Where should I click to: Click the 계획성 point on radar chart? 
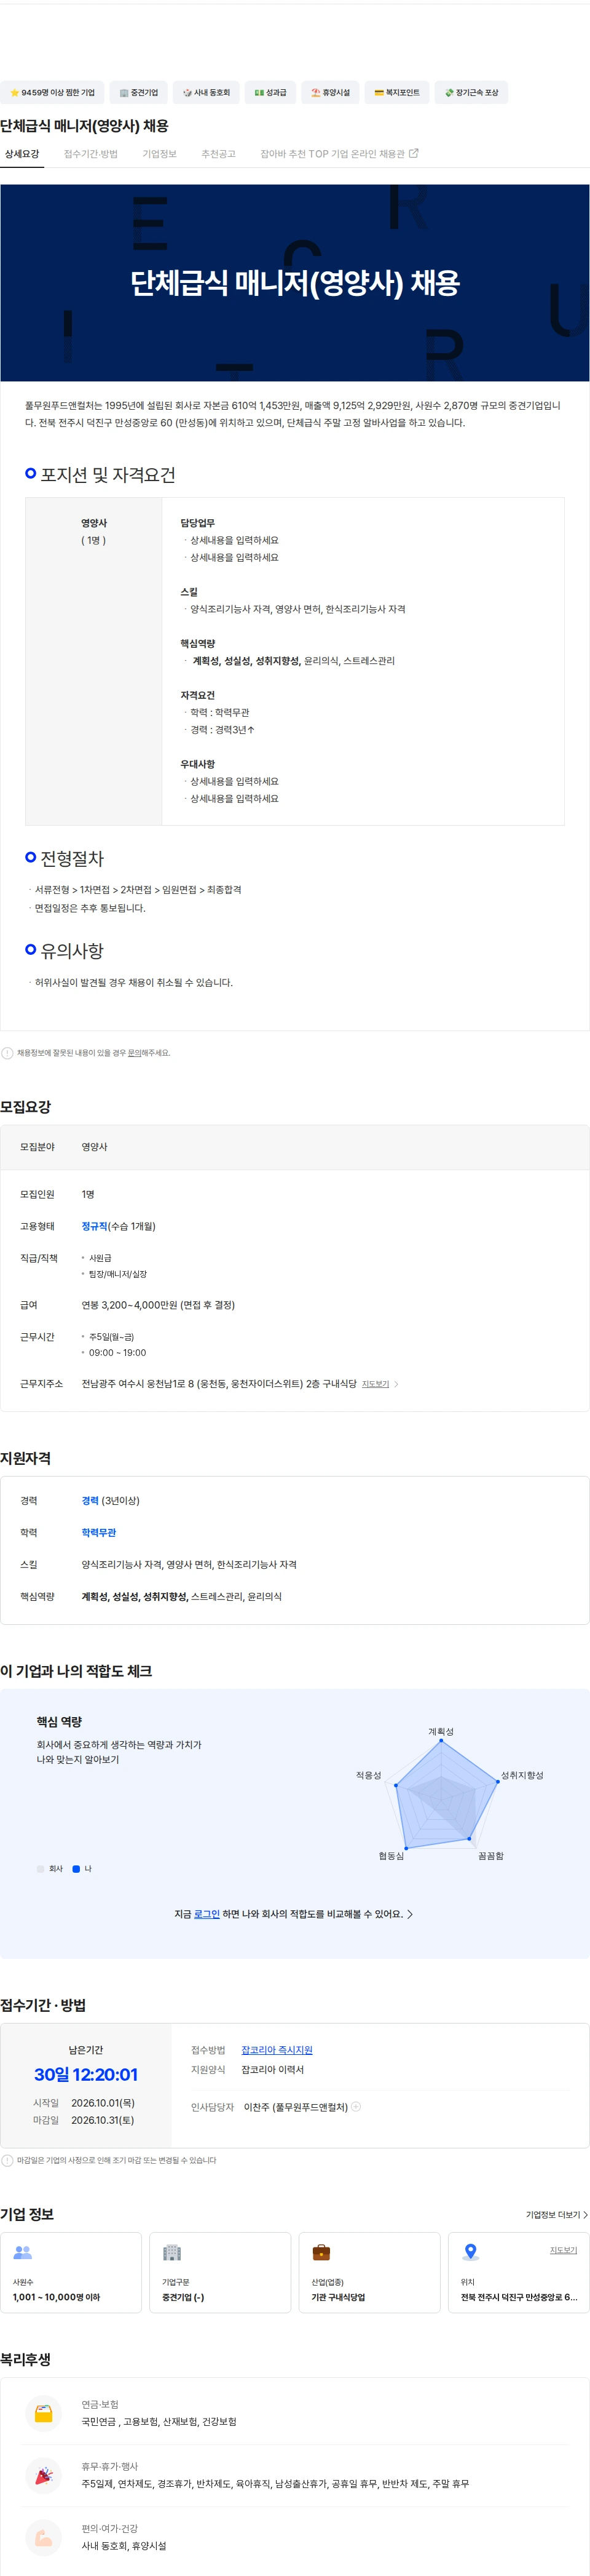pos(441,1741)
